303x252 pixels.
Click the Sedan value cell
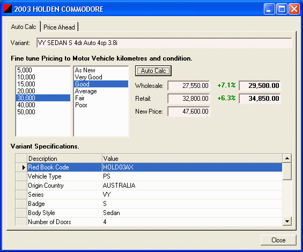pos(192,212)
